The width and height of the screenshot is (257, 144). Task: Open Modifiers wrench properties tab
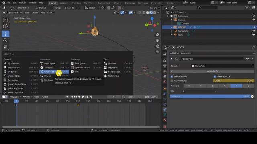pyautogui.click(x=165, y=94)
